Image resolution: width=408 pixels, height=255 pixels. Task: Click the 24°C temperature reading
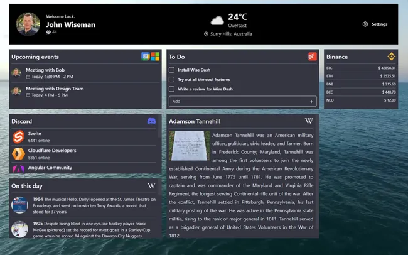pyautogui.click(x=237, y=17)
